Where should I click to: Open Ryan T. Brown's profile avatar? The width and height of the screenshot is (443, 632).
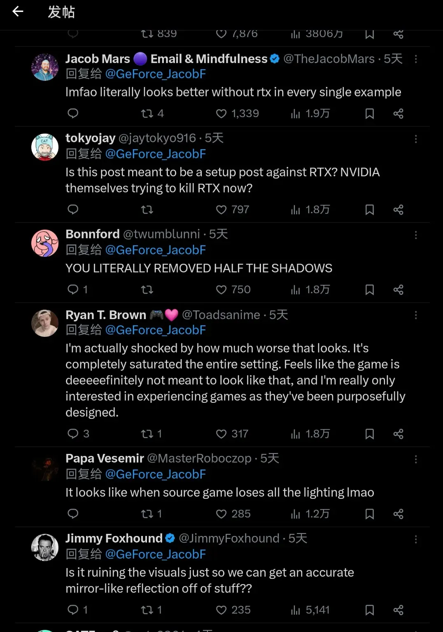(x=45, y=323)
